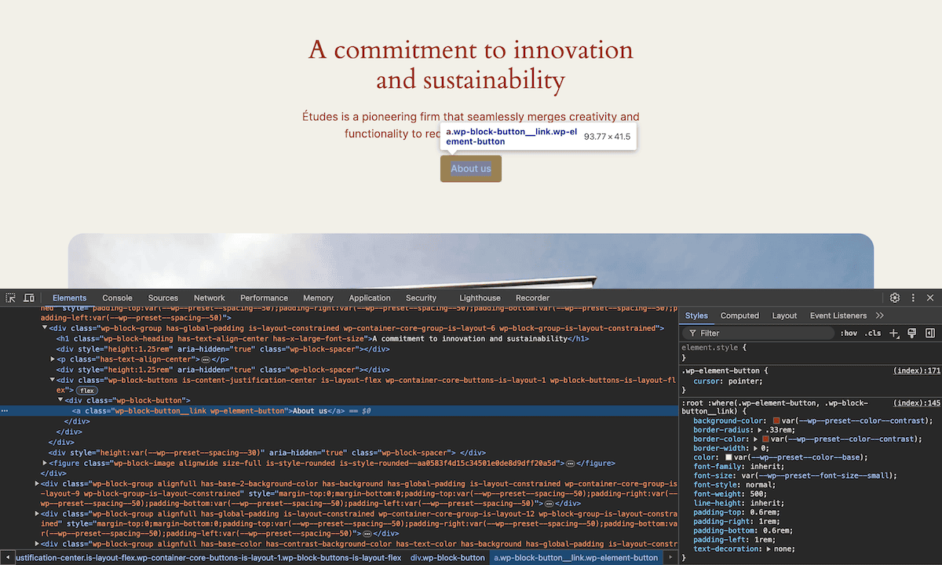Click the paintbrush rendering emulation icon in Styles bar
Viewport: 942px width, 565px height.
coord(911,333)
